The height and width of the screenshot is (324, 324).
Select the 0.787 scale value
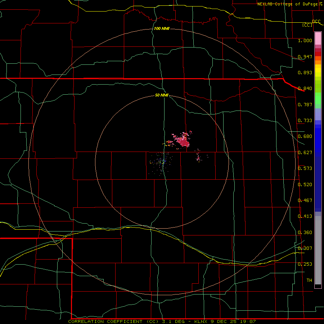point(305,104)
